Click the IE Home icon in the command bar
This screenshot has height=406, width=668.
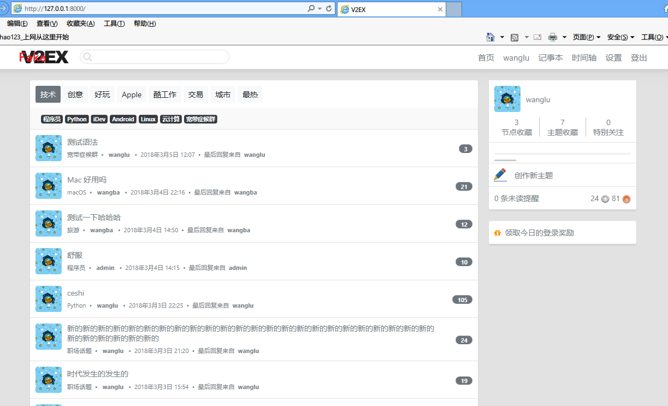[x=490, y=37]
